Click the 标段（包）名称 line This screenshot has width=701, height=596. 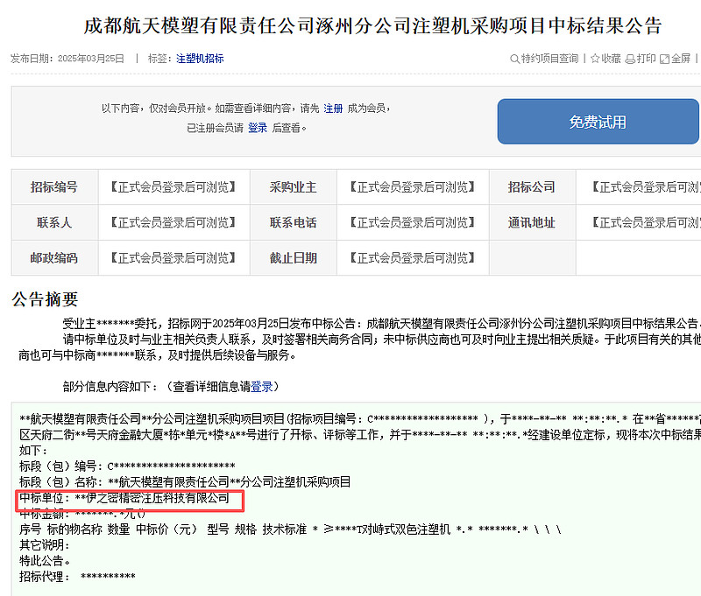tap(185, 482)
